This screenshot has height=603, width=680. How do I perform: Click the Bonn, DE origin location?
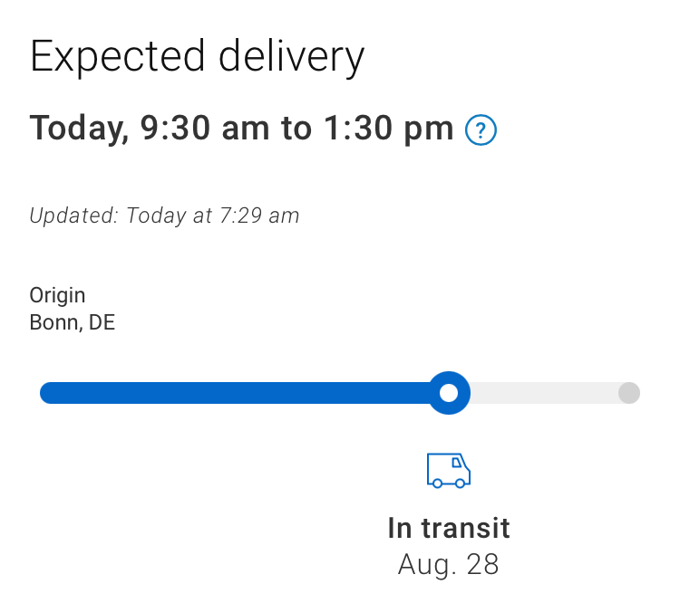click(73, 322)
